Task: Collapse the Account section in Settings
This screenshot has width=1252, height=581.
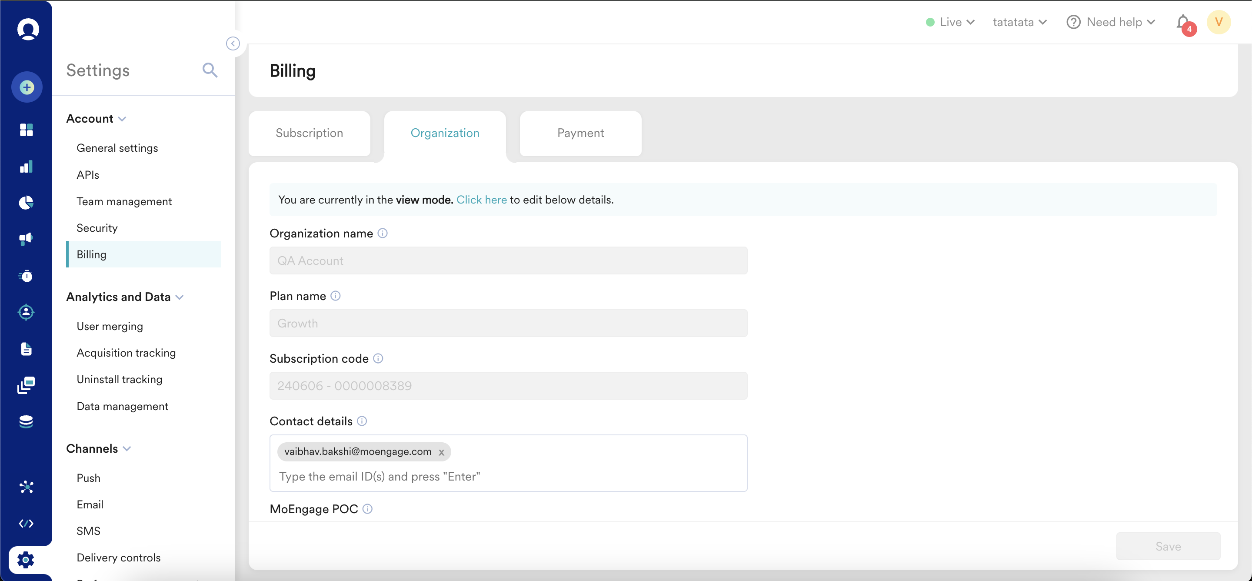Action: pyautogui.click(x=123, y=118)
